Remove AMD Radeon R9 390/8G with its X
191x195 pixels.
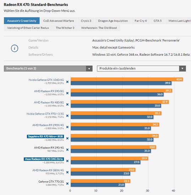tap(67, 93)
